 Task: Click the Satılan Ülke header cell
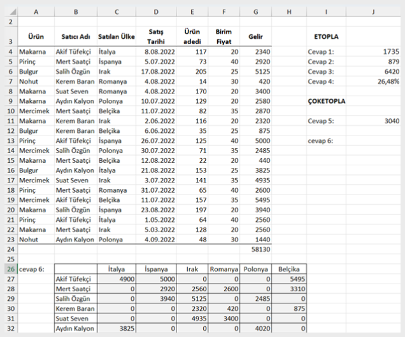pos(117,36)
